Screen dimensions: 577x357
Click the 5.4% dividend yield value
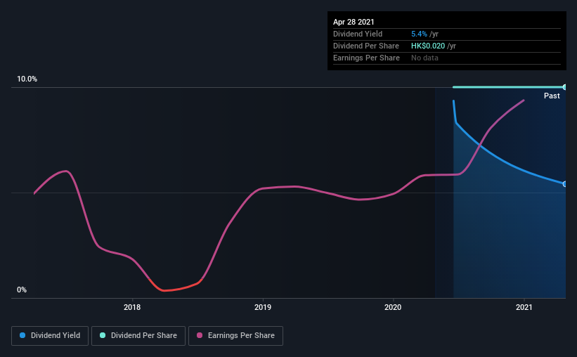click(419, 34)
